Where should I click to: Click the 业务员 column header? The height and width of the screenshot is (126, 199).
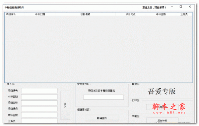pos(184,14)
